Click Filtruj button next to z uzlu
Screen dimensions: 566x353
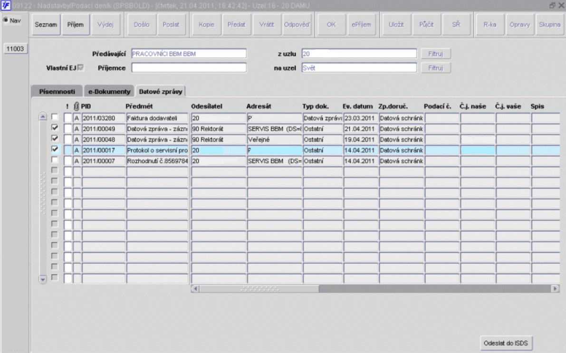436,54
